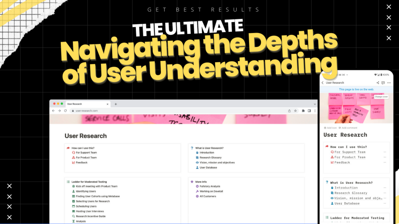Image resolution: width=399 pixels, height=224 pixels.
Task: Open the browser three-dot menu
Action: [315, 111]
